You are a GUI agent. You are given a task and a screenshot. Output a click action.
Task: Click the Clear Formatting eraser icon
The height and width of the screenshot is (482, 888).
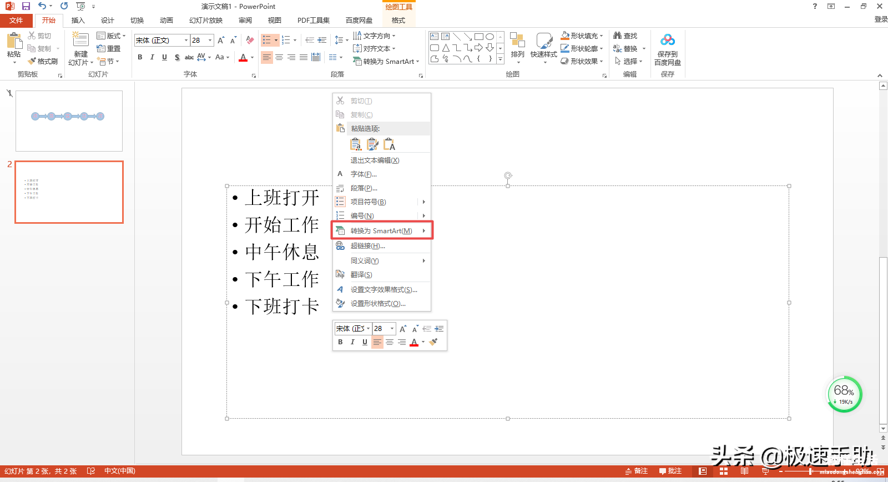(250, 41)
